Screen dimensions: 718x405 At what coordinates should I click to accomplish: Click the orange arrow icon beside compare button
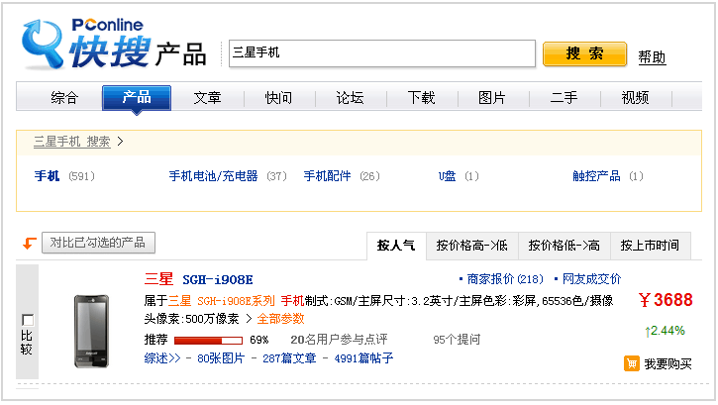point(30,243)
